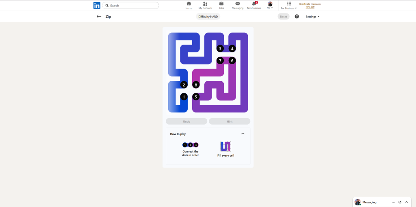This screenshot has height=207, width=416.
Task: Expand the Messaging overlay chevron
Action: click(x=406, y=202)
